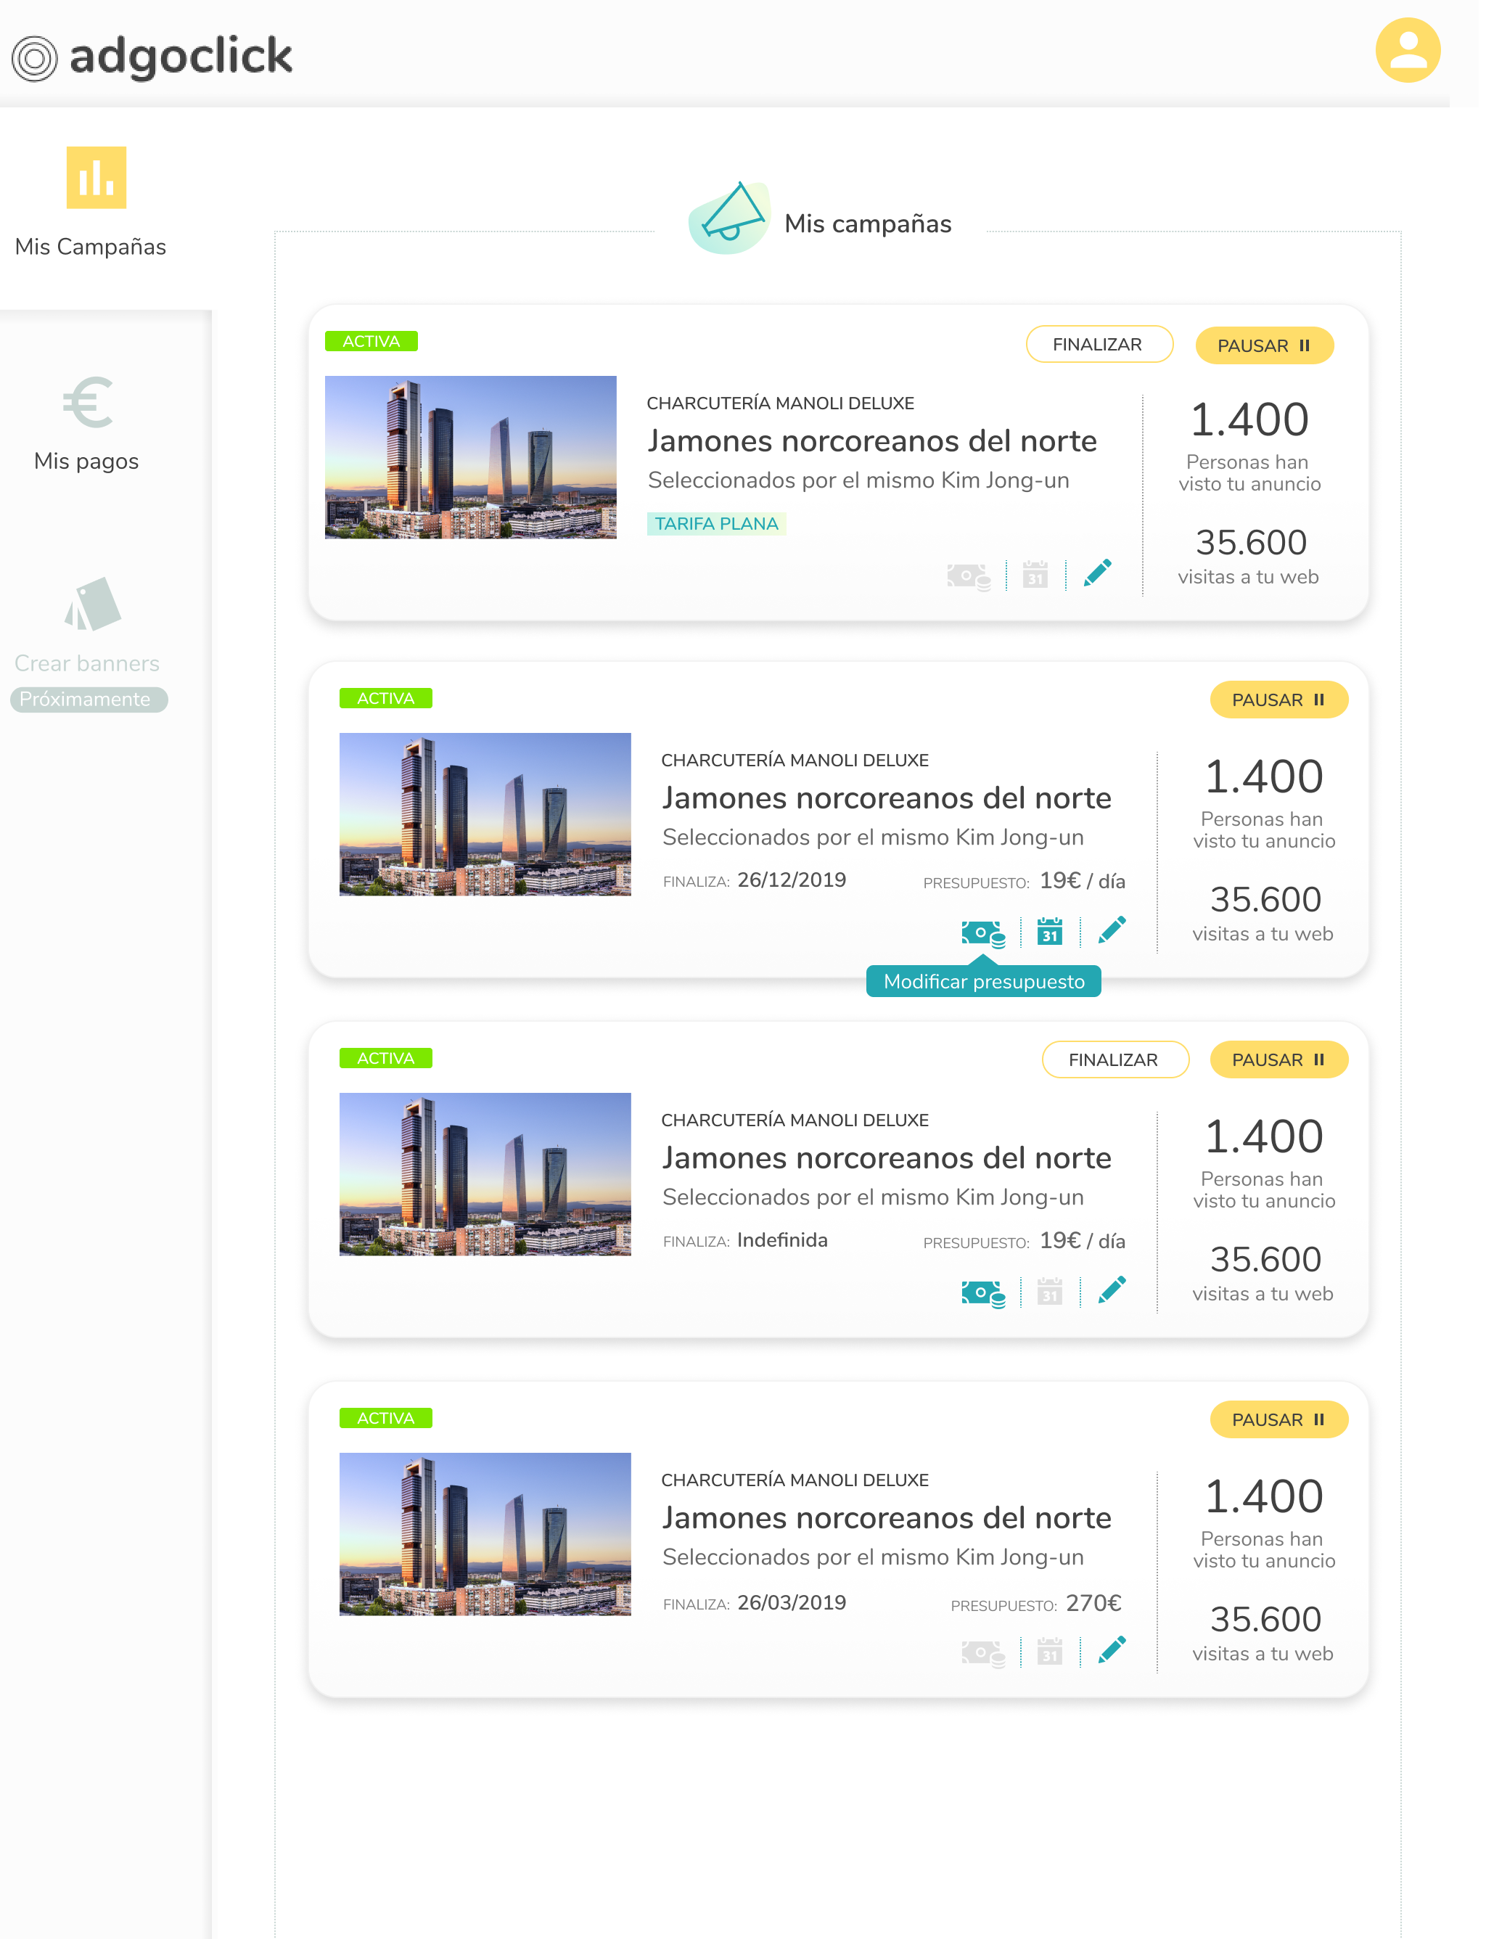
Task: Click budget icon on third campaign
Action: click(x=982, y=1292)
